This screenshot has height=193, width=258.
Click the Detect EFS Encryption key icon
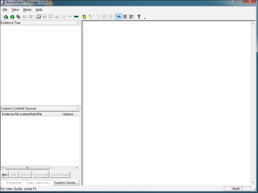[90, 17]
